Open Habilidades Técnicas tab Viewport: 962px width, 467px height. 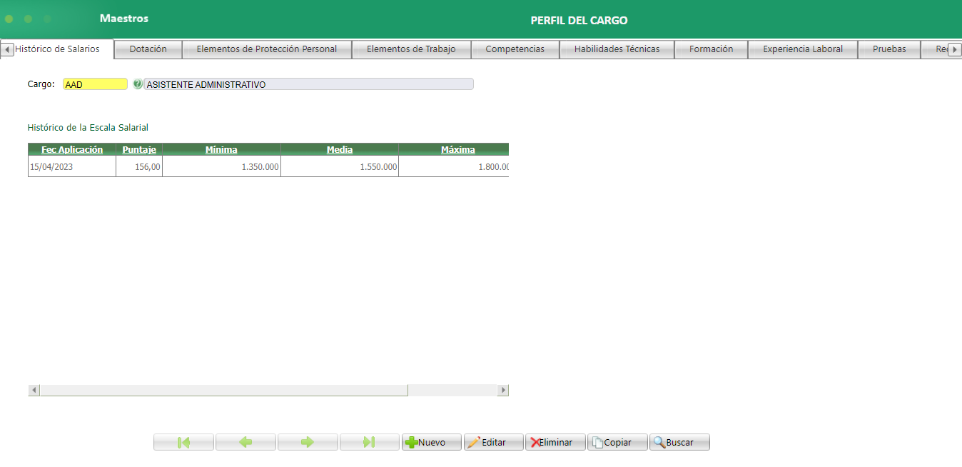pos(617,49)
